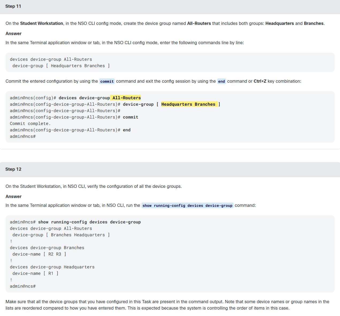Click the inline end code label
Screen dimensions: 340x316
[x=221, y=81]
